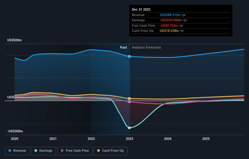
Task: Click the Earnings row label in tooltip
Action: [x=138, y=20]
